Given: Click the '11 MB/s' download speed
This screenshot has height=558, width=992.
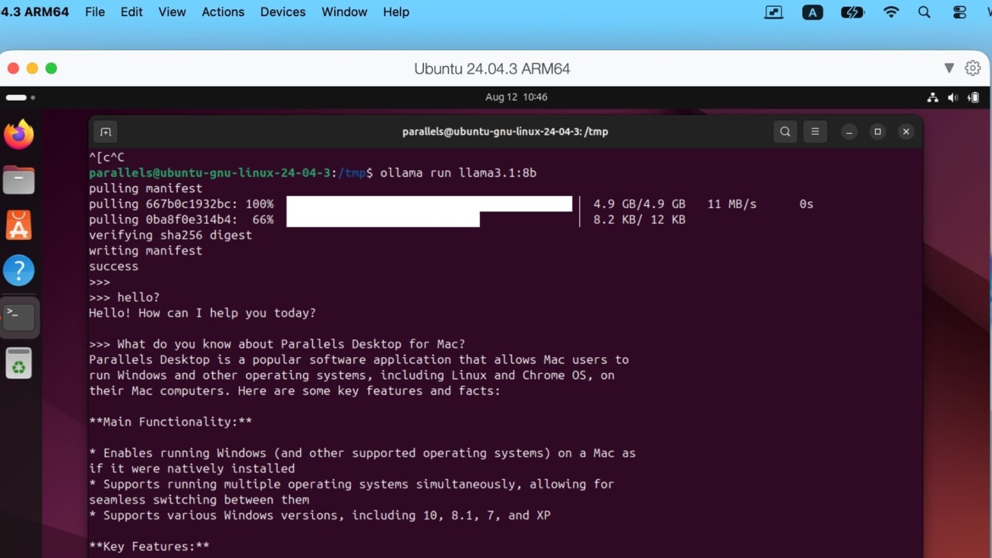Looking at the screenshot, I should [732, 204].
